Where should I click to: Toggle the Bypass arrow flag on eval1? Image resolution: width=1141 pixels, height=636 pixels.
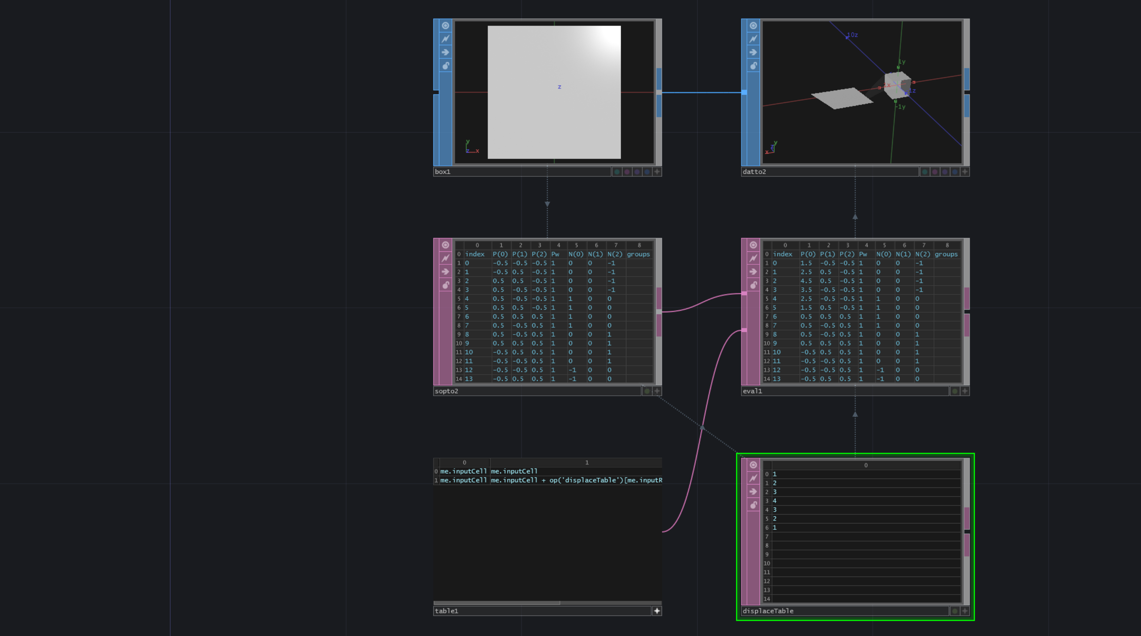click(x=753, y=272)
